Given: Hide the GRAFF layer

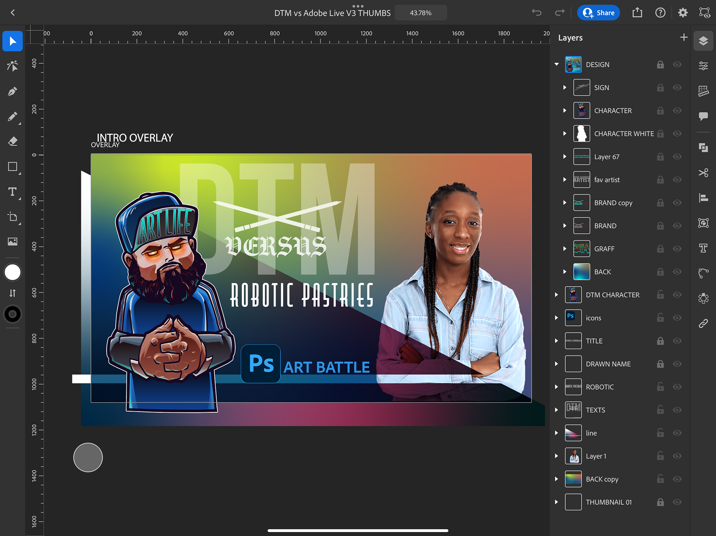Looking at the screenshot, I should point(677,249).
